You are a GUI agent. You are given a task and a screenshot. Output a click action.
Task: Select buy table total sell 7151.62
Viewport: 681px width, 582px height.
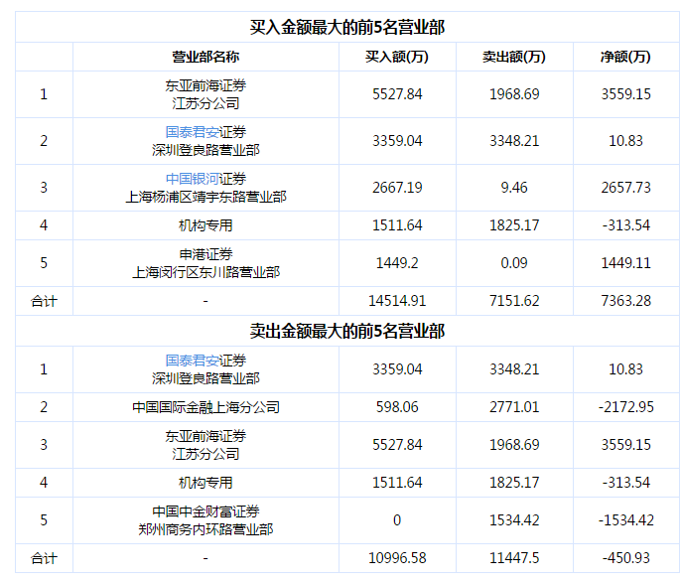click(514, 301)
